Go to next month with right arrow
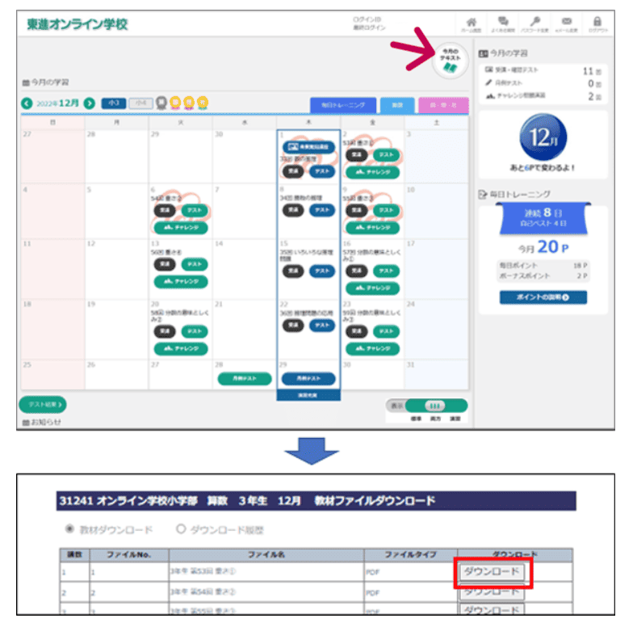This screenshot has width=633, height=631. pyautogui.click(x=89, y=103)
